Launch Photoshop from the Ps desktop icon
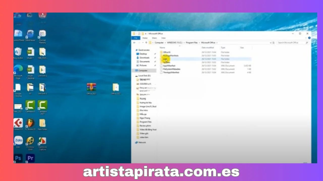 click(18, 158)
